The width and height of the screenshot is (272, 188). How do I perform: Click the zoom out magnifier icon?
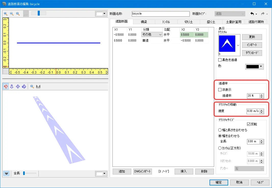click(x=12, y=14)
